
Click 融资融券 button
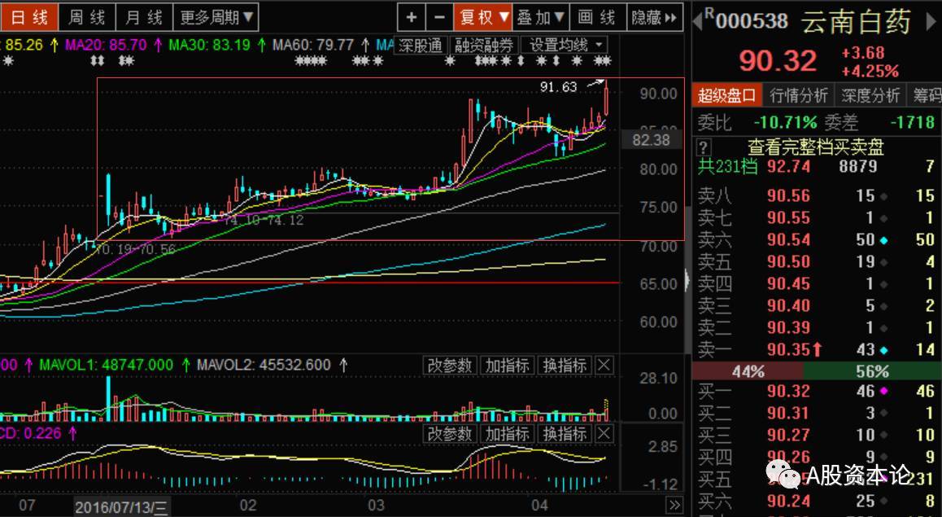484,45
